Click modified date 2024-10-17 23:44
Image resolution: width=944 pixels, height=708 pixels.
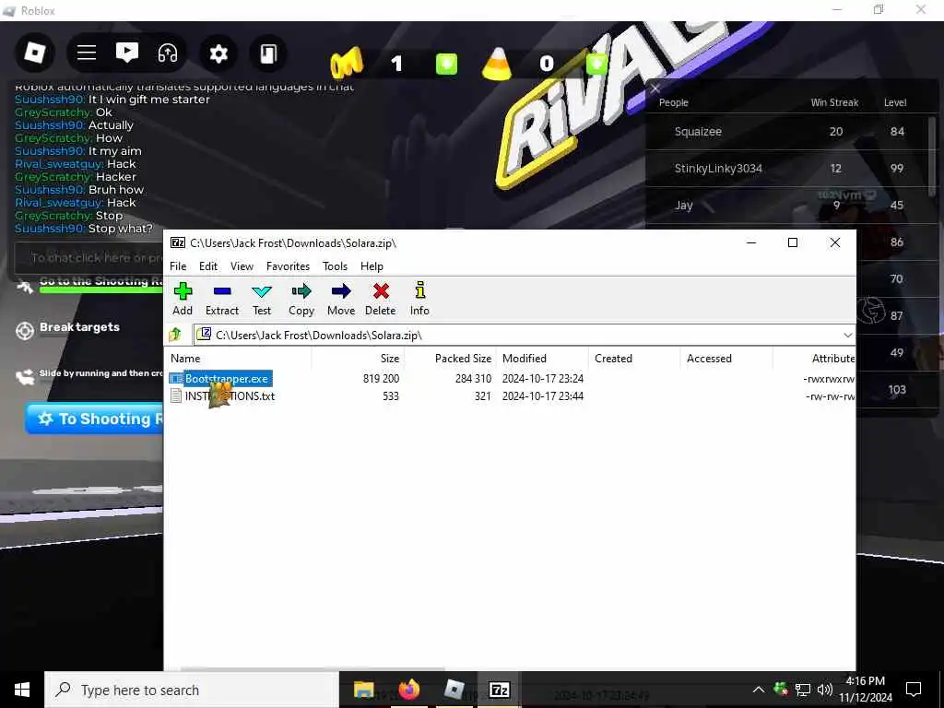point(543,396)
